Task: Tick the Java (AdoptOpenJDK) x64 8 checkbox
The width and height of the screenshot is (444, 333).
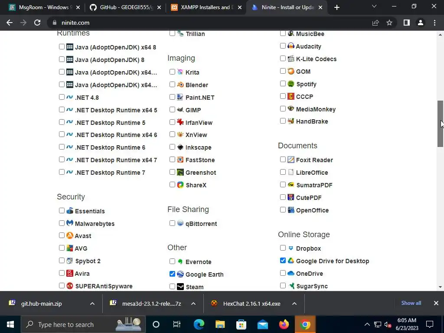Action: [x=62, y=47]
